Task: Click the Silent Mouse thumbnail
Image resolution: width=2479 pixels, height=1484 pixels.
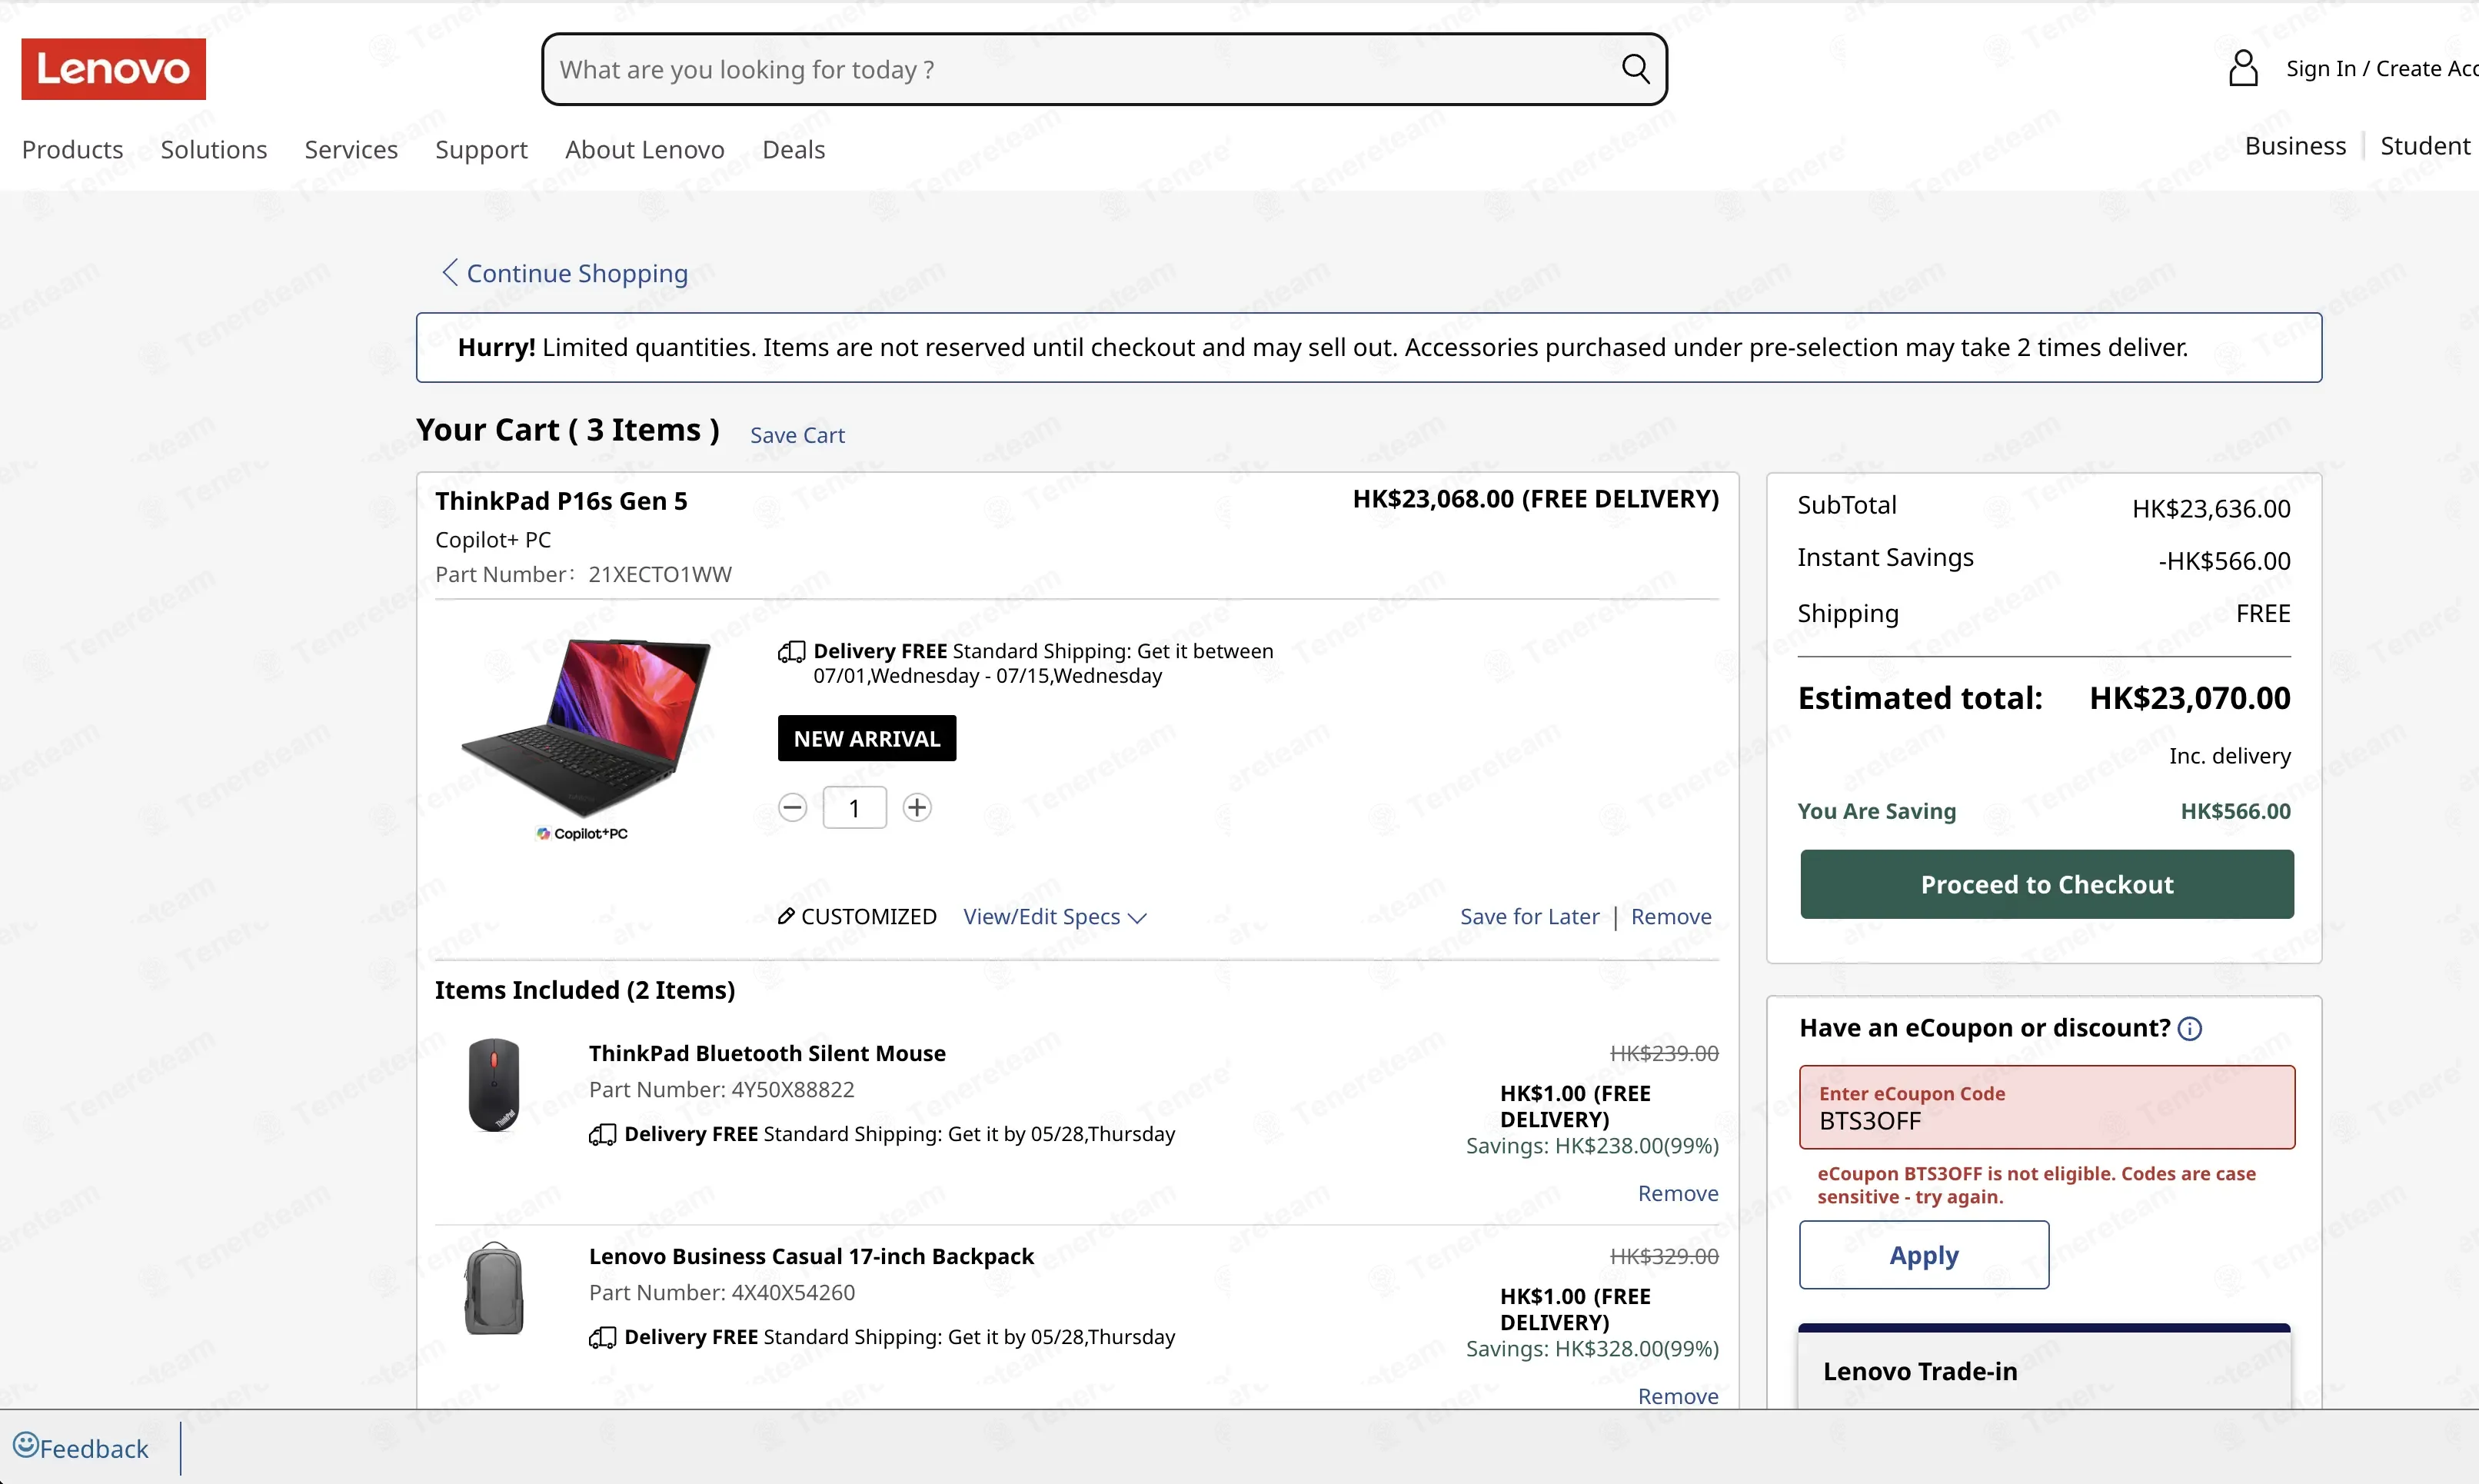Action: pyautogui.click(x=494, y=1084)
